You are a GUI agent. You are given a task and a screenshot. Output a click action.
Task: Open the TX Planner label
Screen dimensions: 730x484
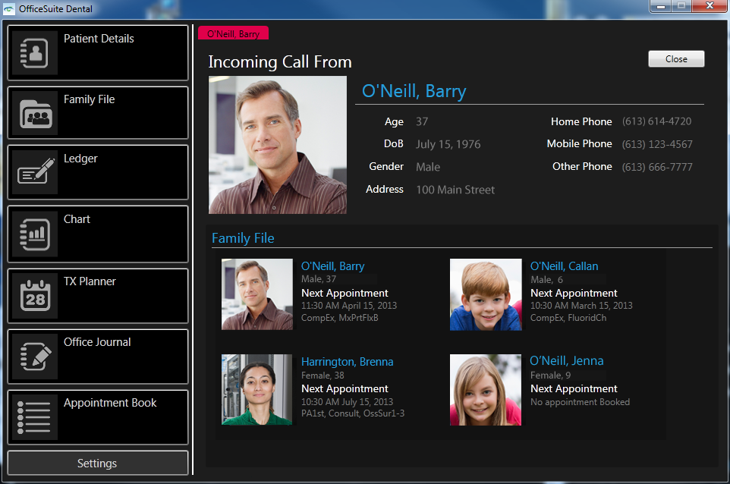tap(90, 281)
